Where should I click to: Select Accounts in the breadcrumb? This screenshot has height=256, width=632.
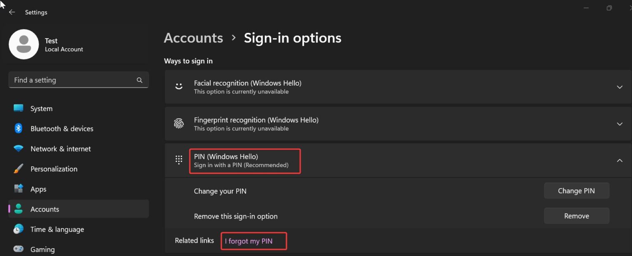(193, 37)
